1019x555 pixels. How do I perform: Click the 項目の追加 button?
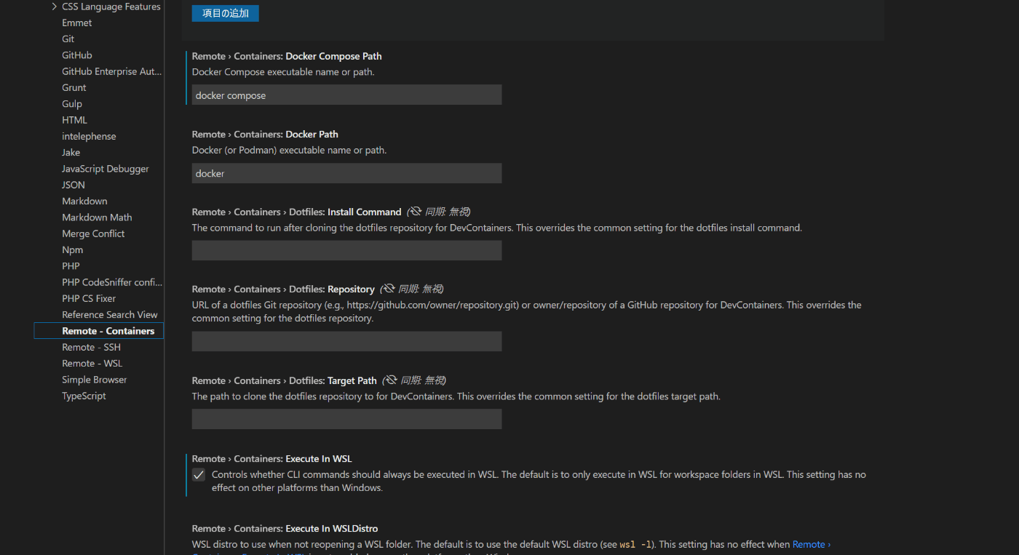tap(225, 13)
